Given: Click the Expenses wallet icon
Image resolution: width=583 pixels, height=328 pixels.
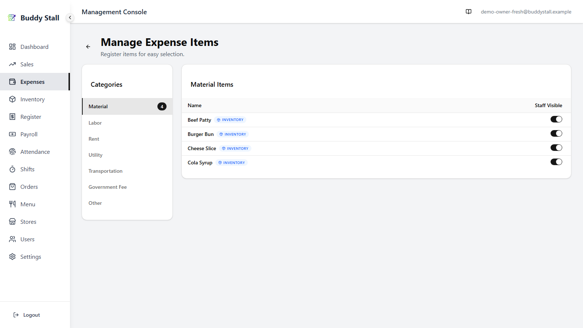Looking at the screenshot, I should 12,82.
